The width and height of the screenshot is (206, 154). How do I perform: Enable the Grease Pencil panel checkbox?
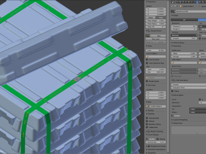[x=149, y=31]
